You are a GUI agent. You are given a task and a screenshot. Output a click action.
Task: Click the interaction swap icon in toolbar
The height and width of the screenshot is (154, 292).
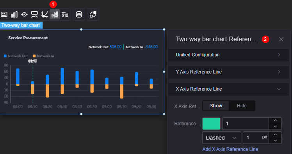pyautogui.click(x=93, y=14)
